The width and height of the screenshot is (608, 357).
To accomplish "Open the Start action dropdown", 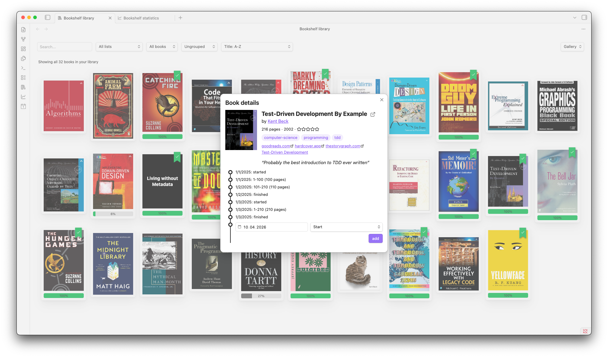I will pos(346,227).
